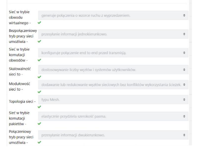Click green checkmark under 'Modułowość sieci to'

point(39,92)
